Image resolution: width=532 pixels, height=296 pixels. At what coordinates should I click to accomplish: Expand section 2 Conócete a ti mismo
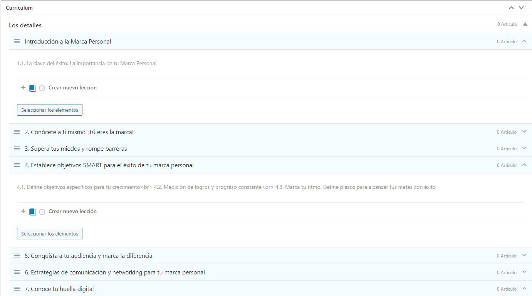524,132
